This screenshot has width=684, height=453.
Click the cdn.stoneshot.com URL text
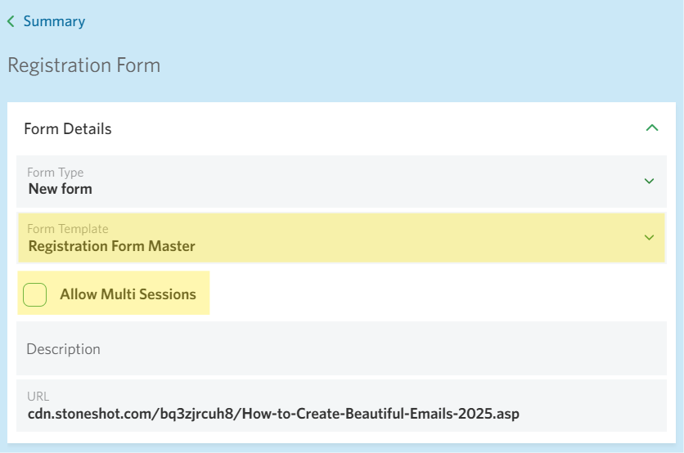click(x=273, y=414)
